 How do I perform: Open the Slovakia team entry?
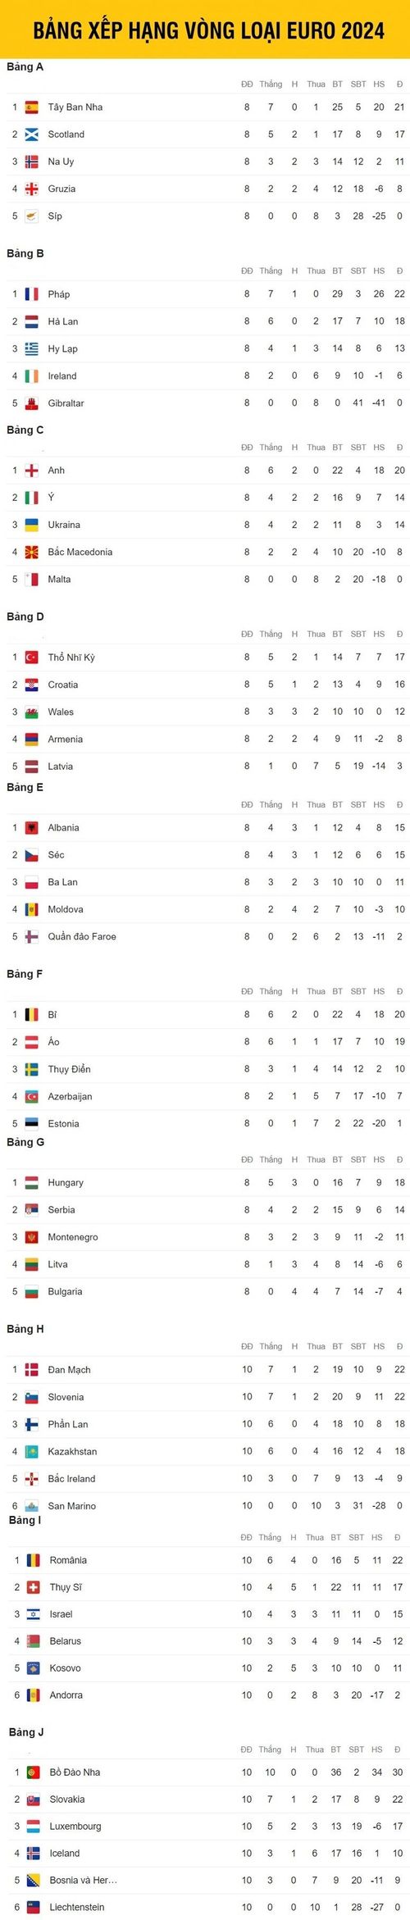click(67, 1799)
